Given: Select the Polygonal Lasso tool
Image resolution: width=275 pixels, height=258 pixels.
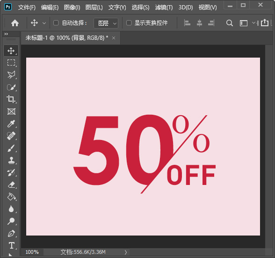Looking at the screenshot, I should (11, 75).
